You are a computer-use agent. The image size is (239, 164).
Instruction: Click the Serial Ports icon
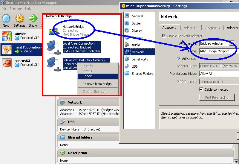click(127, 59)
